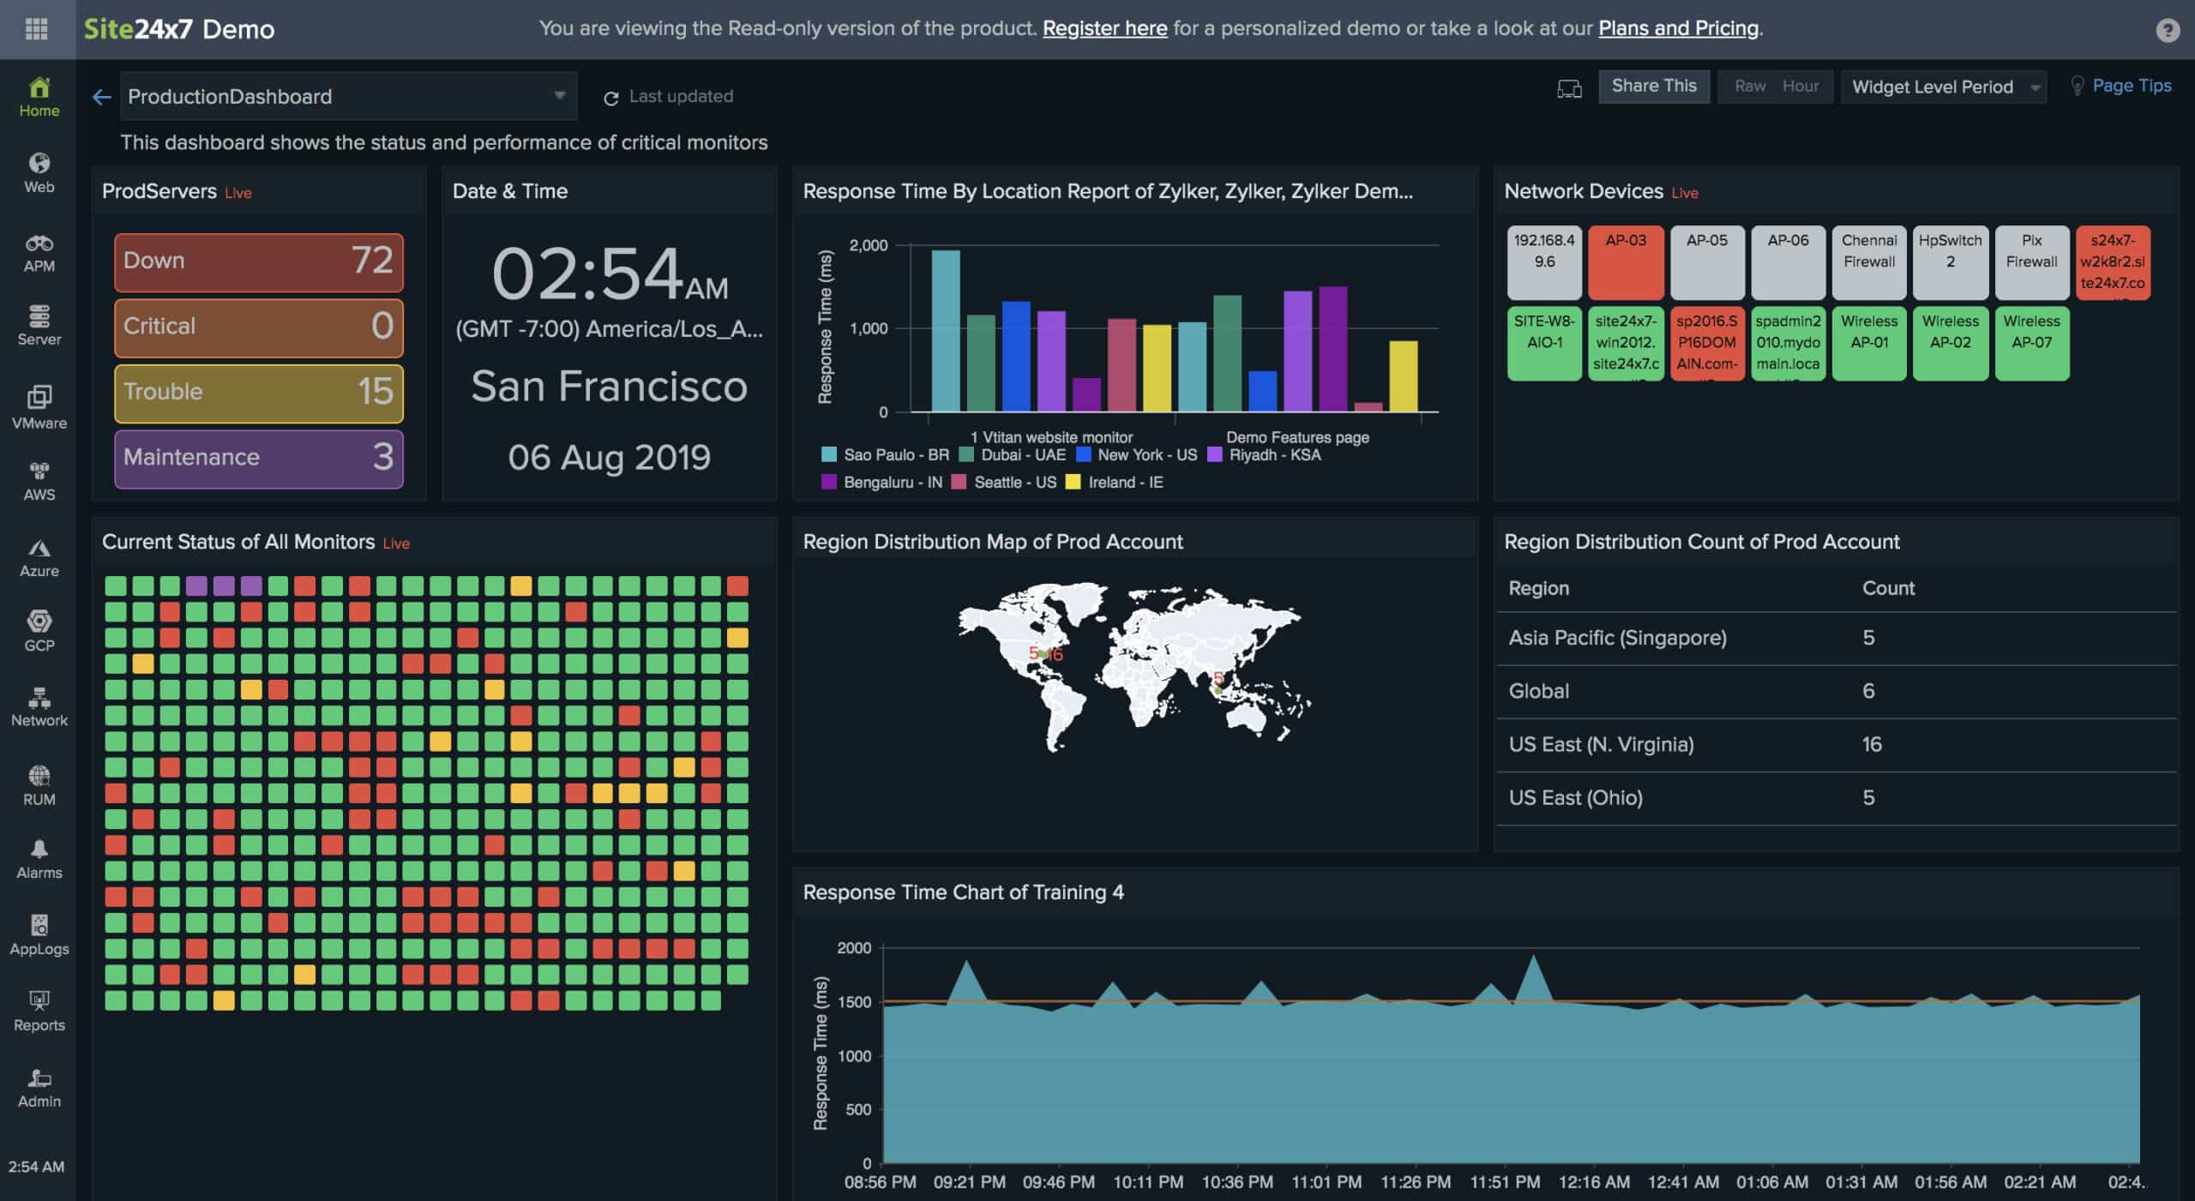Screen dimensions: 2195x1201
Task: Click the back arrow beside the dashboard name
Action: coord(102,96)
